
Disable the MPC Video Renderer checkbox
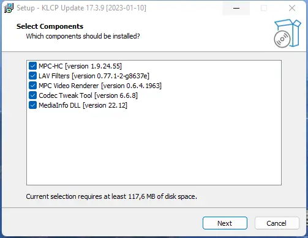click(32, 86)
